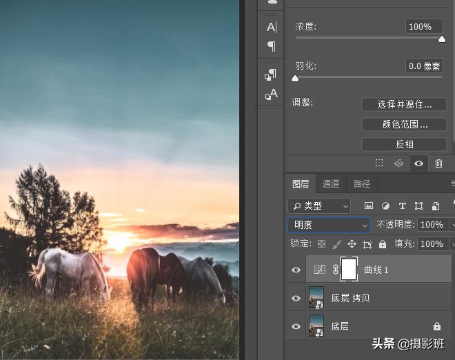Expand the 不透明度 opacity slider arrow
The width and height of the screenshot is (455, 360).
pyautogui.click(x=452, y=225)
